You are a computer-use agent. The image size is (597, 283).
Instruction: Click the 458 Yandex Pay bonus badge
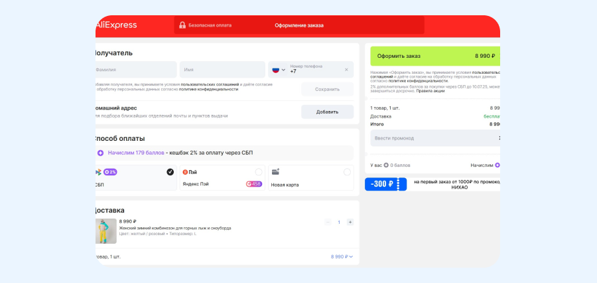point(254,184)
